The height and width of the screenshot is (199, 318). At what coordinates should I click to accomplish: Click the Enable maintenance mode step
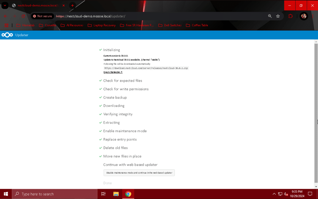[125, 131]
